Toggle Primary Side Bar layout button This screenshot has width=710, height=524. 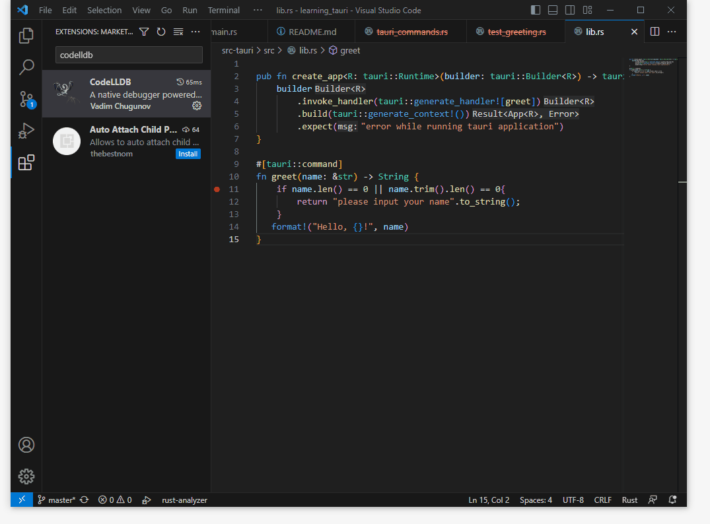(x=536, y=11)
